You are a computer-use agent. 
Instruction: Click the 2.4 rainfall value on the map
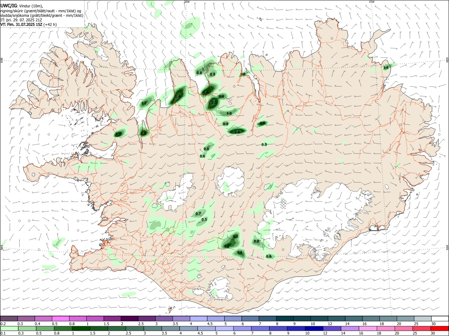(x=177, y=96)
